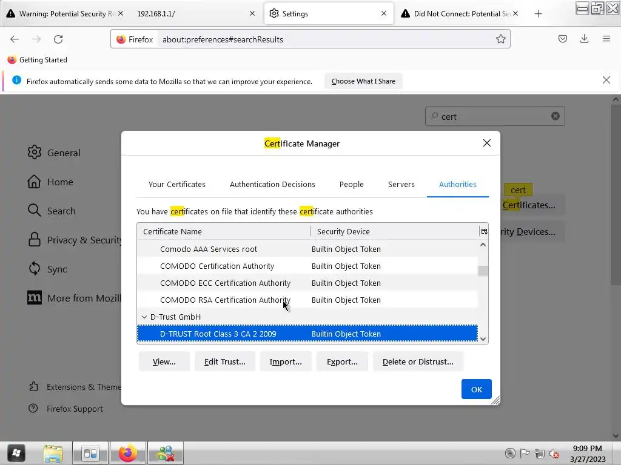Open Home settings category
Image resolution: width=621 pixels, height=465 pixels.
(x=50, y=182)
